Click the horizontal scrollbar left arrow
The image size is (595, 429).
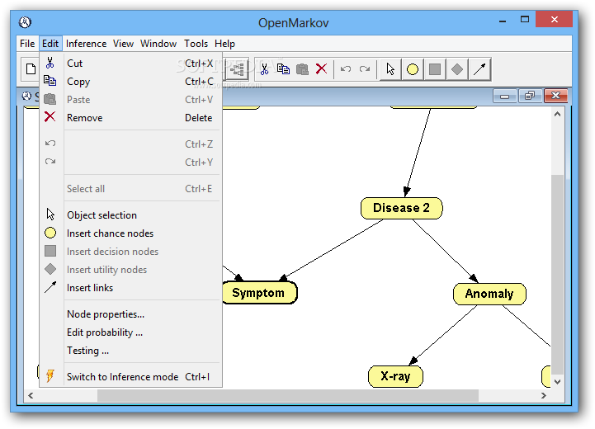point(31,396)
